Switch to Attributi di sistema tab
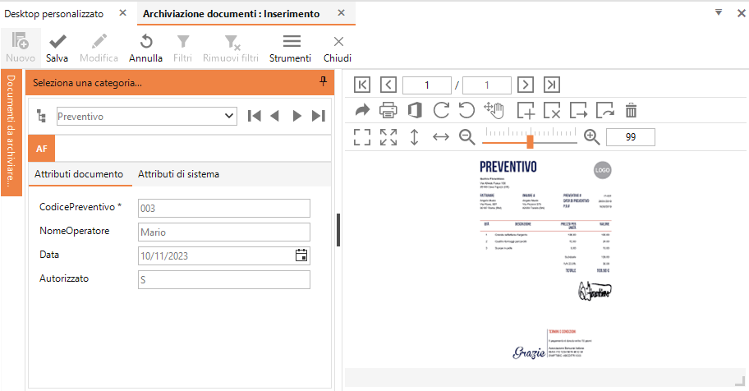Screen dimensions: 749x391 (x=178, y=174)
